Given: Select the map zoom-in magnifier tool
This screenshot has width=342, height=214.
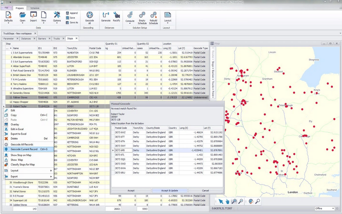Looking at the screenshot, I should 234,201.
